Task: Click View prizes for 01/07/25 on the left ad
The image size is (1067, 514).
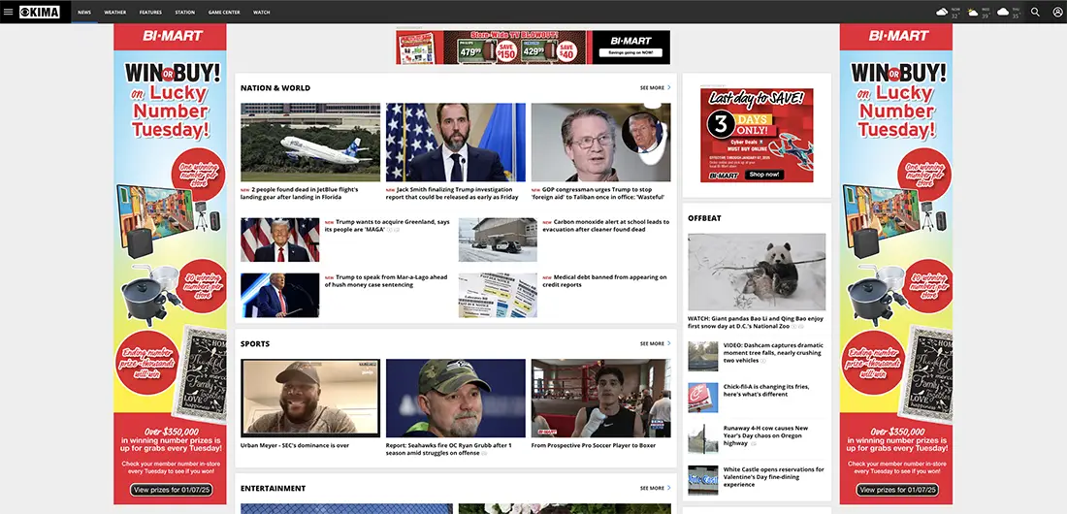Action: 172,490
